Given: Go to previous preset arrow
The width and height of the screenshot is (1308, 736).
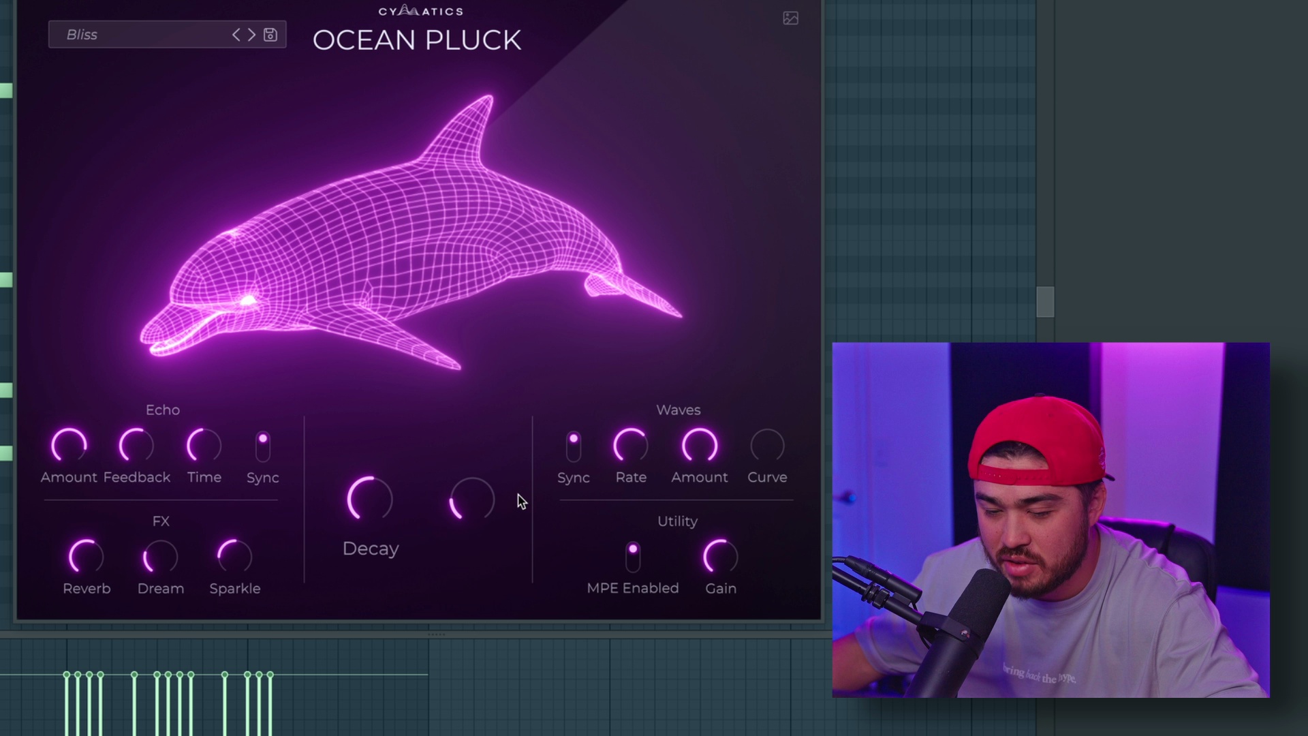Looking at the screenshot, I should (x=236, y=35).
